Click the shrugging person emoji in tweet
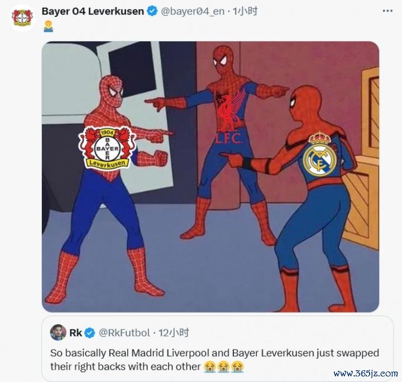This screenshot has height=382, width=402. (x=48, y=26)
